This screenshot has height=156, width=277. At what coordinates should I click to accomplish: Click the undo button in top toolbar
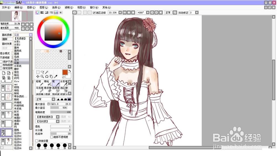(x=75, y=12)
